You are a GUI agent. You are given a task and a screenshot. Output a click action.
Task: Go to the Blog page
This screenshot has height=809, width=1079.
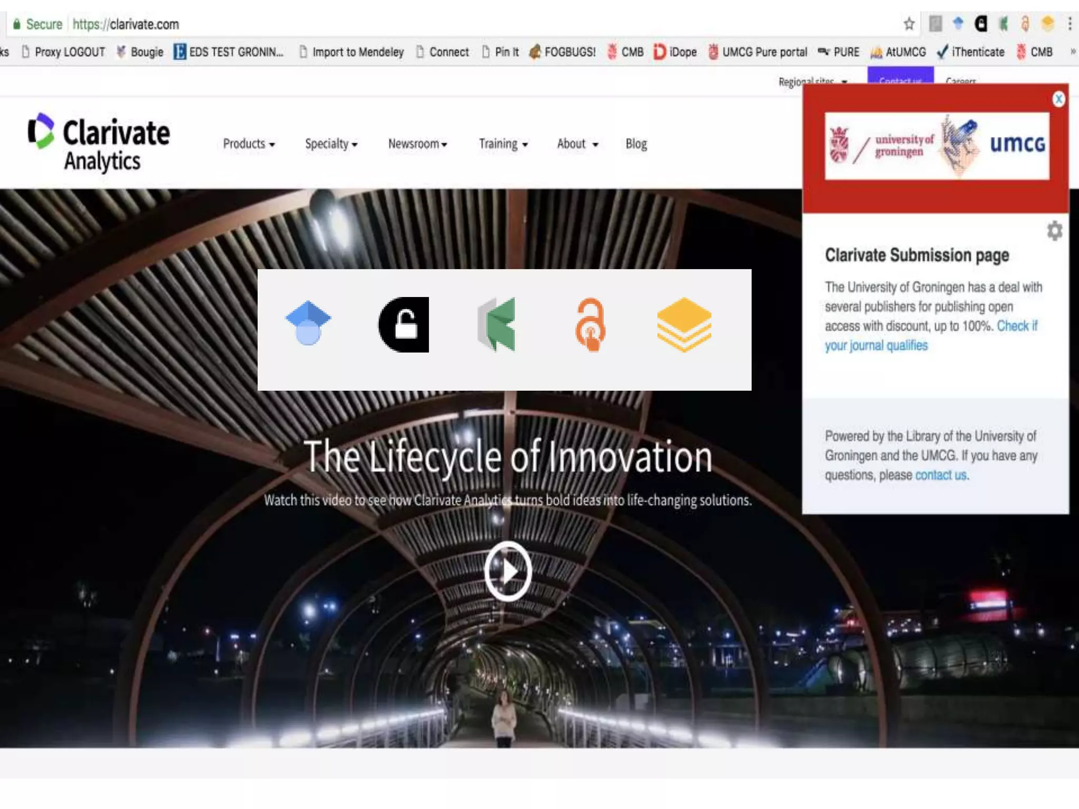(x=636, y=144)
